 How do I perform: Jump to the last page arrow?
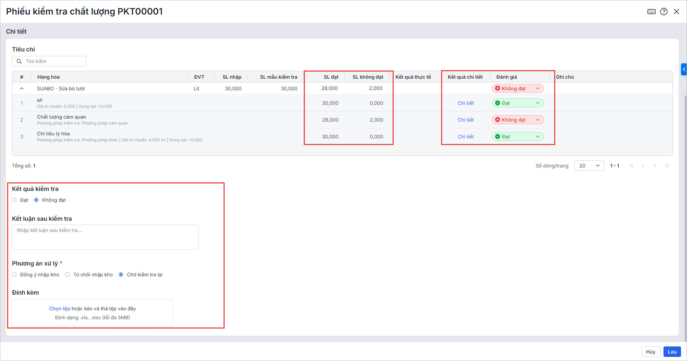tap(666, 166)
